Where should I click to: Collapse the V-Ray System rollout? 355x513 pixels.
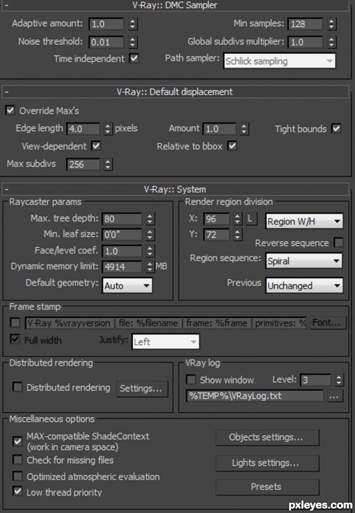(x=175, y=189)
